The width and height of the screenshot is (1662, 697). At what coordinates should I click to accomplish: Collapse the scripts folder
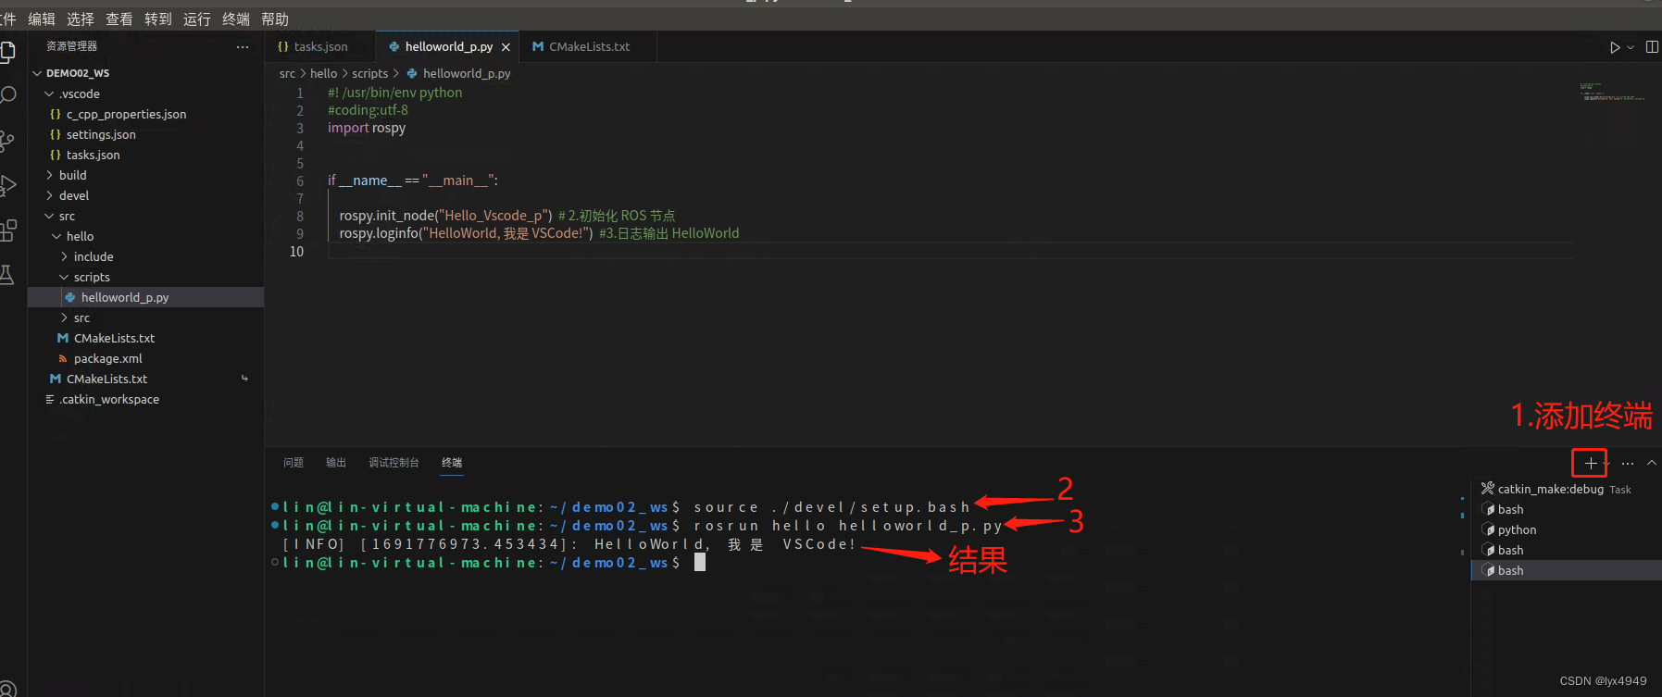(145, 277)
